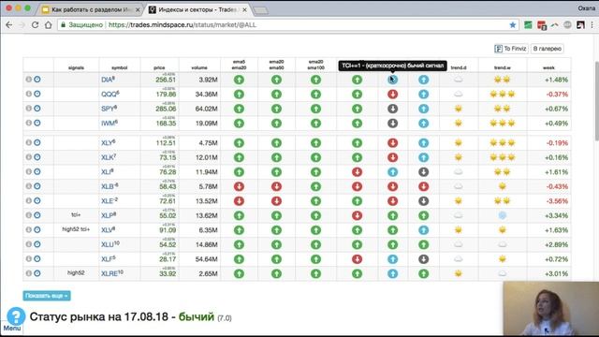This screenshot has height=337, width=599.
Task: Click the Menu label under help icon
Action: [12, 329]
